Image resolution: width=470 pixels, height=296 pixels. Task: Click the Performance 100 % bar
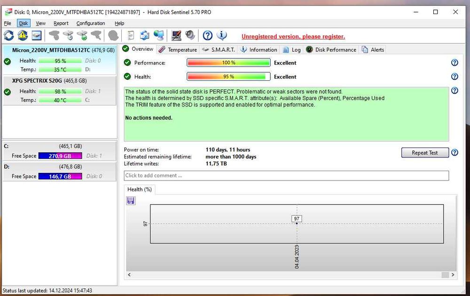(x=228, y=62)
